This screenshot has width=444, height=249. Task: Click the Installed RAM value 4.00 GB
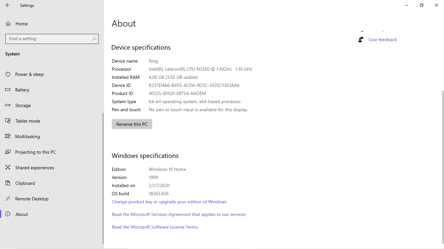173,77
